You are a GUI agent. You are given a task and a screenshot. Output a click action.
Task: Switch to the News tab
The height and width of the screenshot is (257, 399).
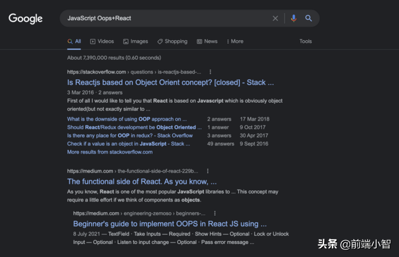click(207, 41)
